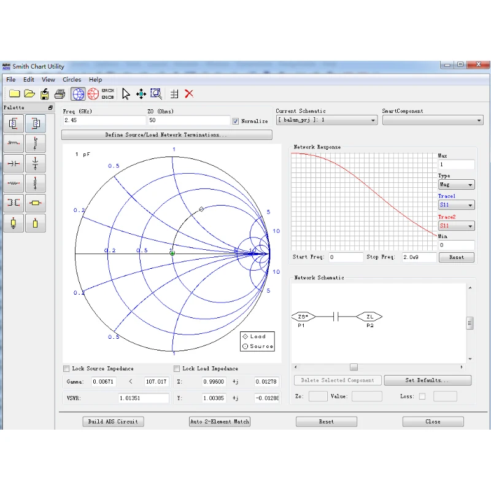
Task: Open the Circles menu
Action: coord(72,79)
